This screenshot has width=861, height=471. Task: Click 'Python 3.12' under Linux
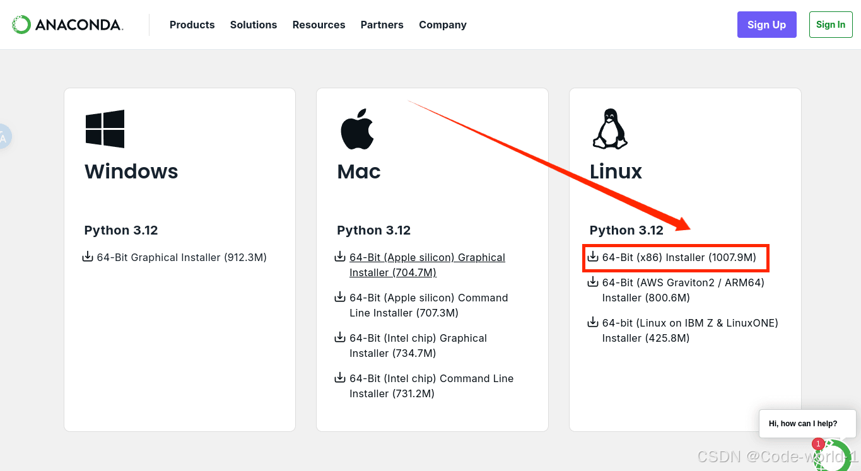tap(626, 230)
